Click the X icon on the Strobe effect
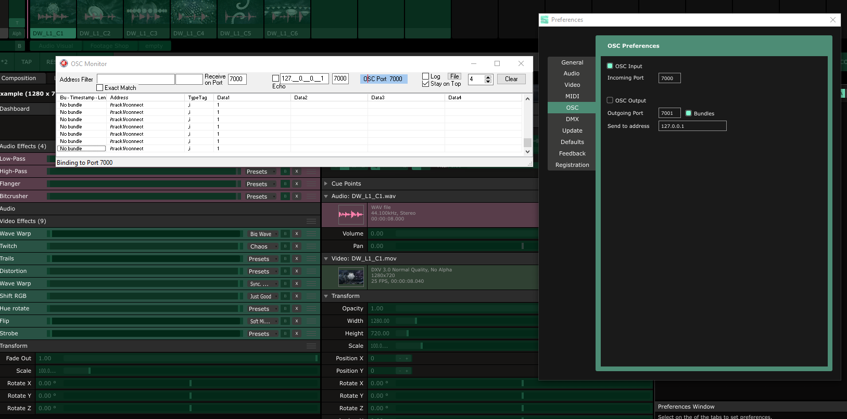The height and width of the screenshot is (419, 847). [297, 334]
